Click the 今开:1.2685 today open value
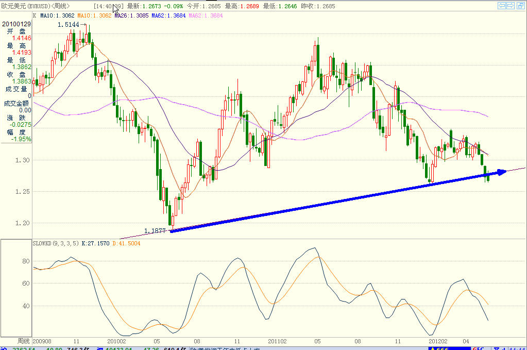Viewport: 527px width, 350px height. 203,6
